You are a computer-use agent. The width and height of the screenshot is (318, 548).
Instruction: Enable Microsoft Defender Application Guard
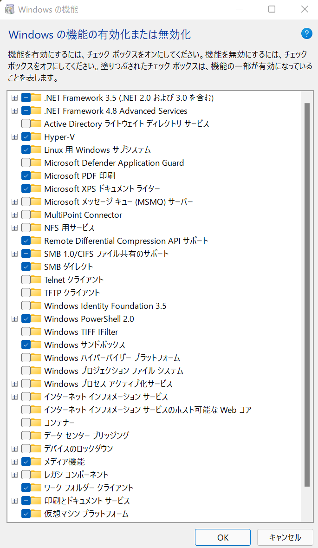point(26,163)
